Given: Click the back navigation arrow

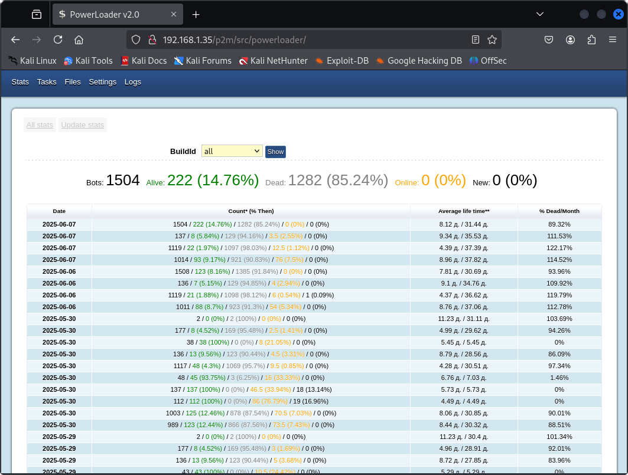Looking at the screenshot, I should click(16, 40).
